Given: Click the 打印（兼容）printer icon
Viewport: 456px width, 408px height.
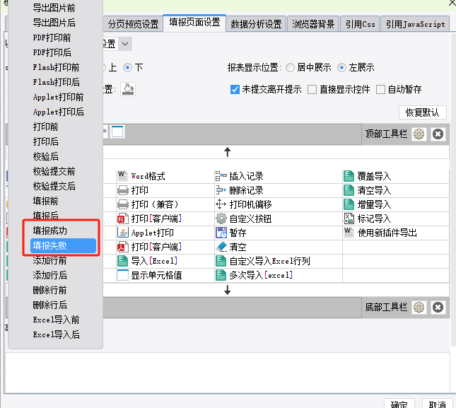Looking at the screenshot, I should click(122, 204).
